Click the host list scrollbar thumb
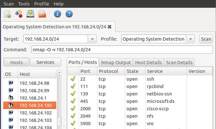This screenshot has height=129, width=216. pyautogui.click(x=59, y=122)
